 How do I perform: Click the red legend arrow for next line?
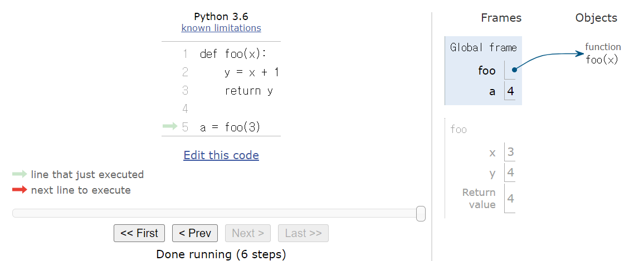pos(20,190)
